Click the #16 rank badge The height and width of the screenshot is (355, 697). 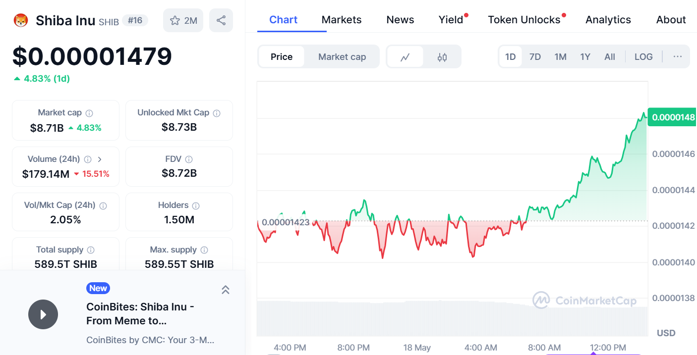[135, 20]
